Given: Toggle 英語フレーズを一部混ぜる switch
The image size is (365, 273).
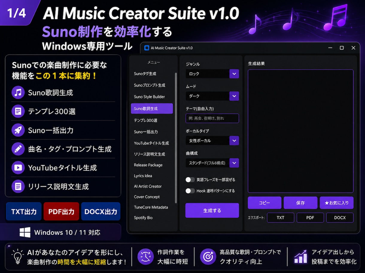Looking at the screenshot, I should pyautogui.click(x=190, y=180).
